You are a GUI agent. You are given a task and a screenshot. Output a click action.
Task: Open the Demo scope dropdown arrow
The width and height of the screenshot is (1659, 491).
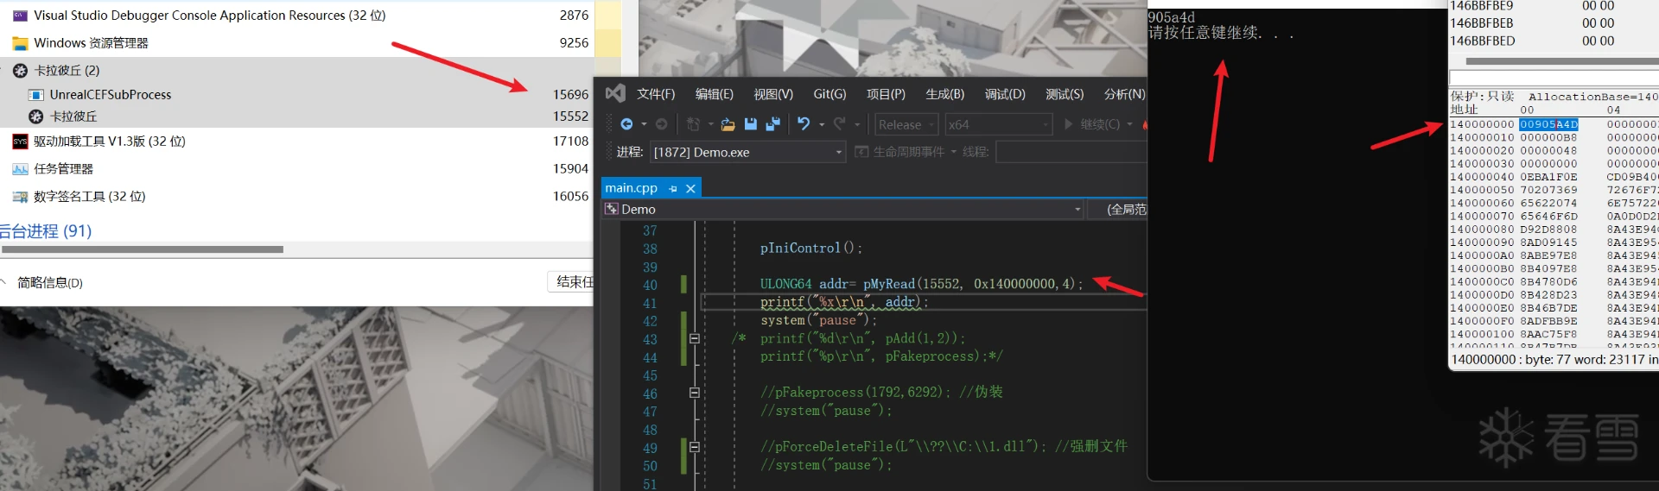pos(1077,210)
